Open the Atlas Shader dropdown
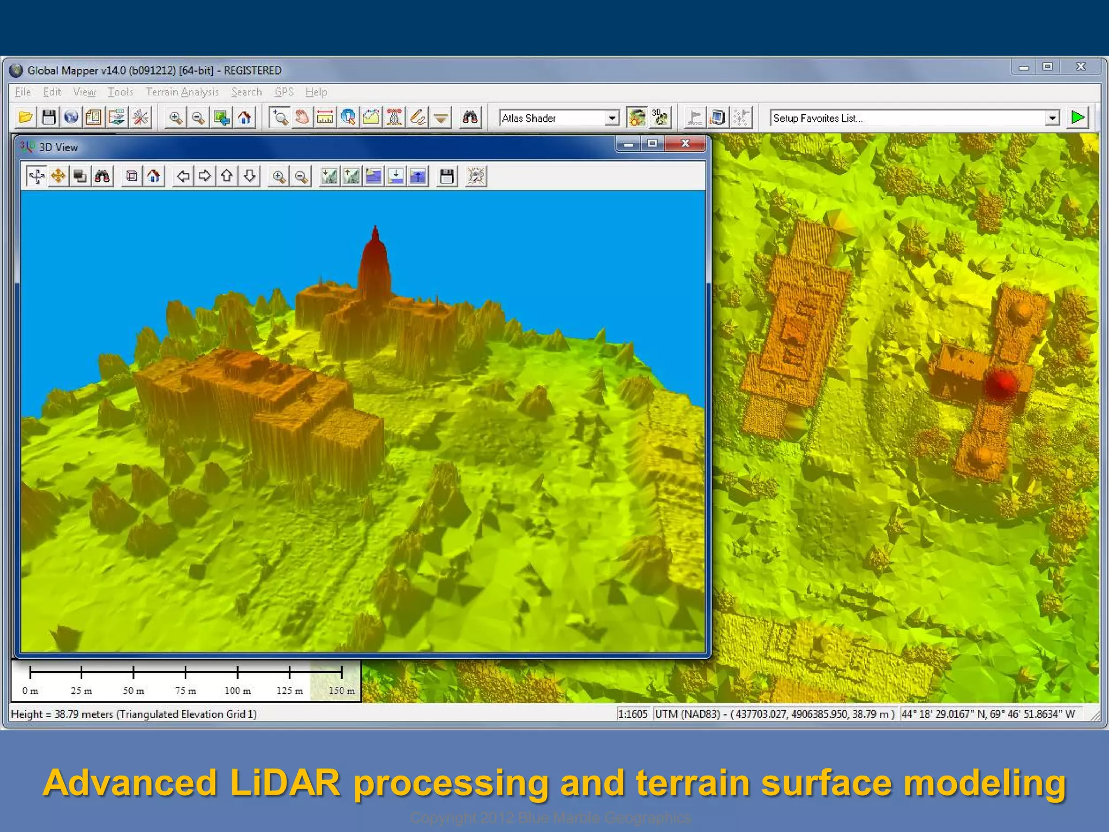The image size is (1109, 832). tap(559, 118)
